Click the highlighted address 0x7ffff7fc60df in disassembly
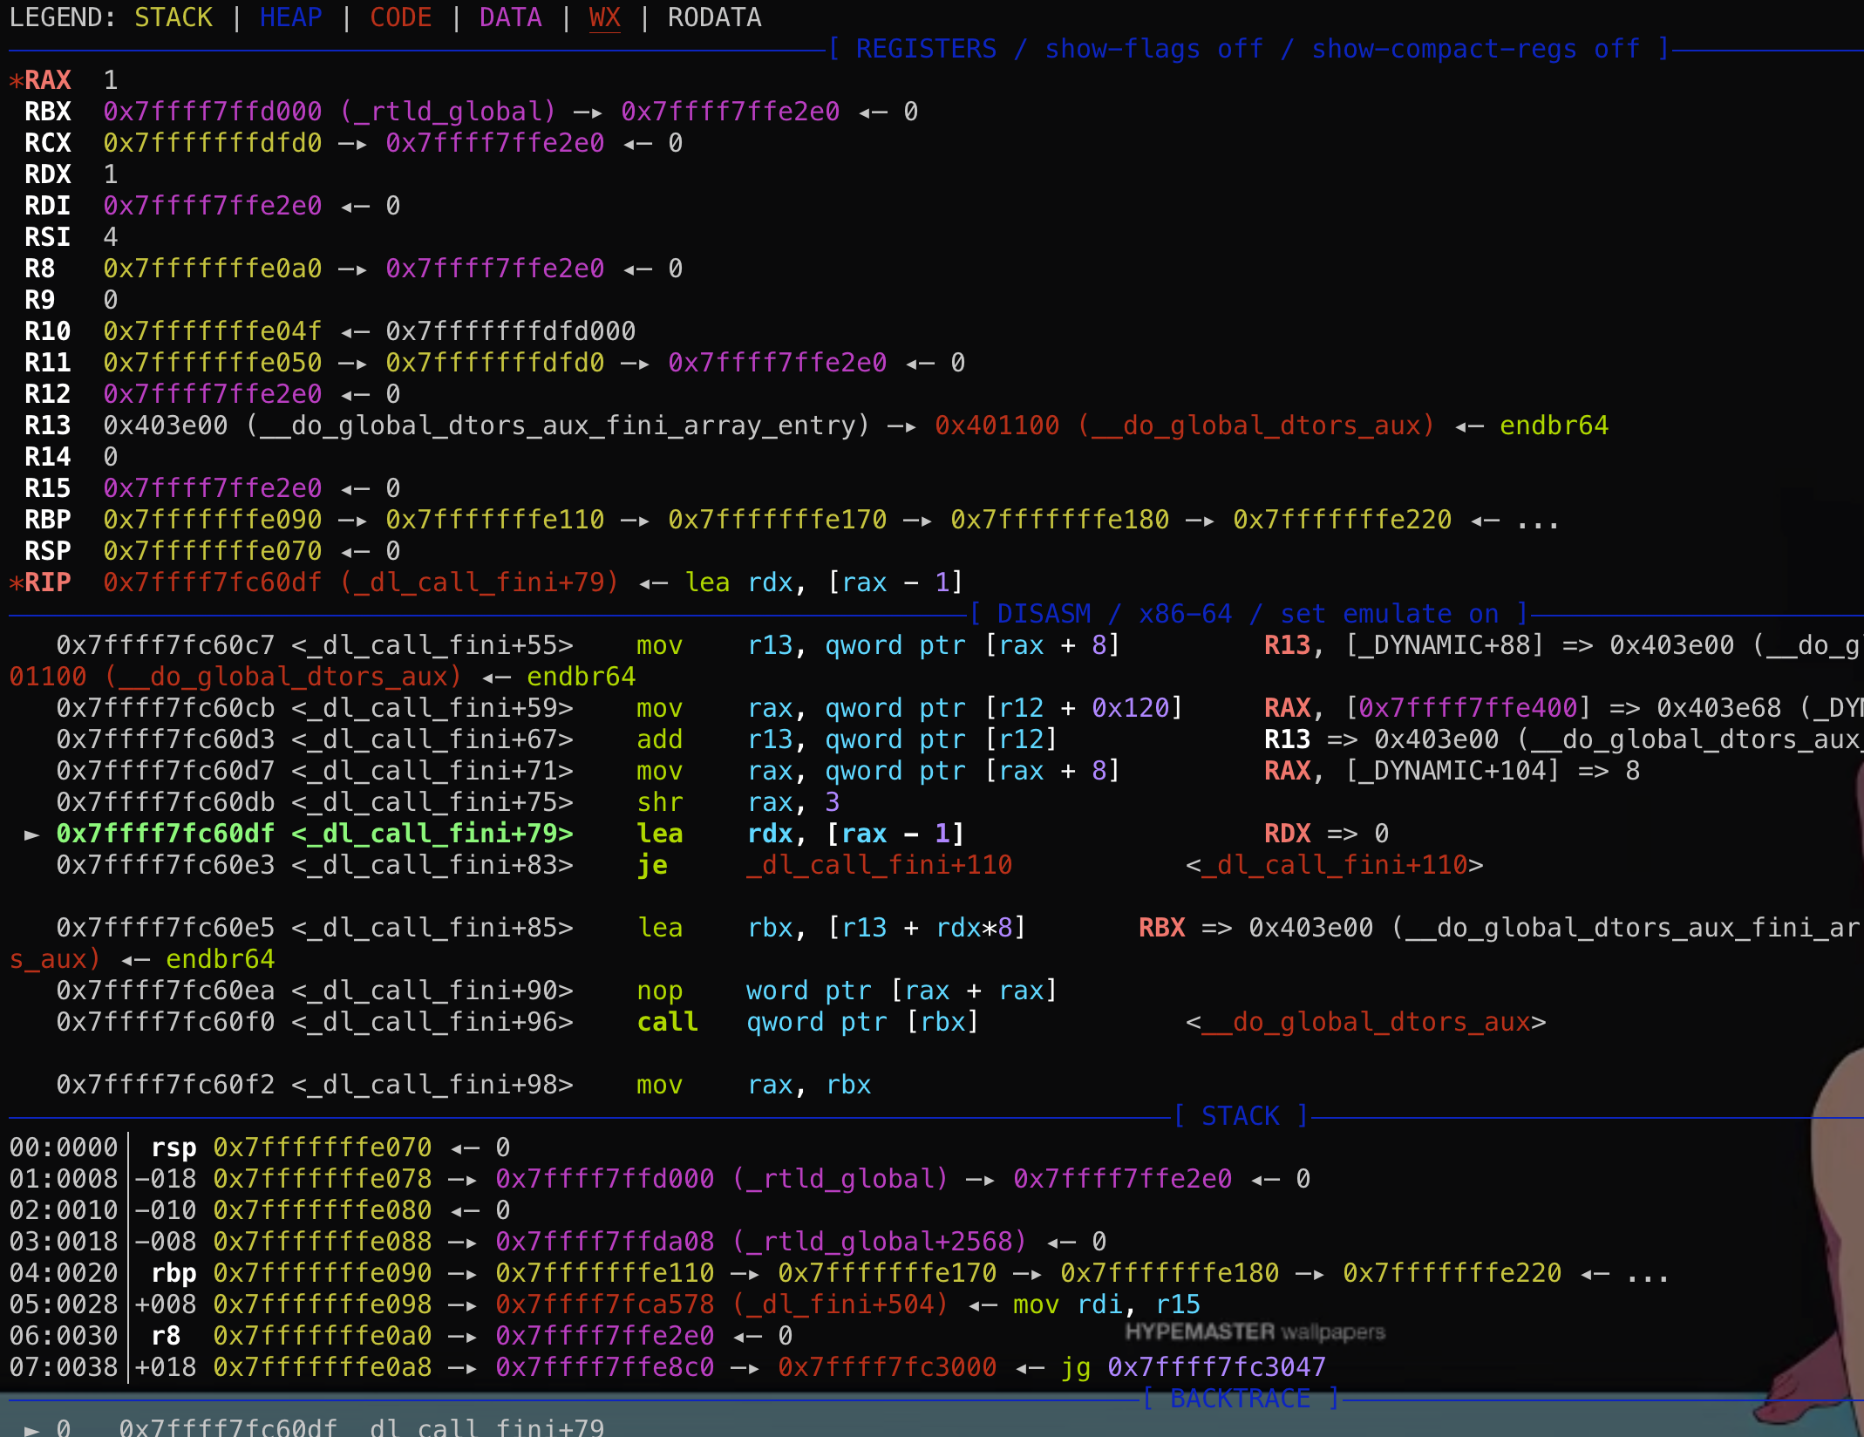This screenshot has height=1437, width=1864. 165,834
